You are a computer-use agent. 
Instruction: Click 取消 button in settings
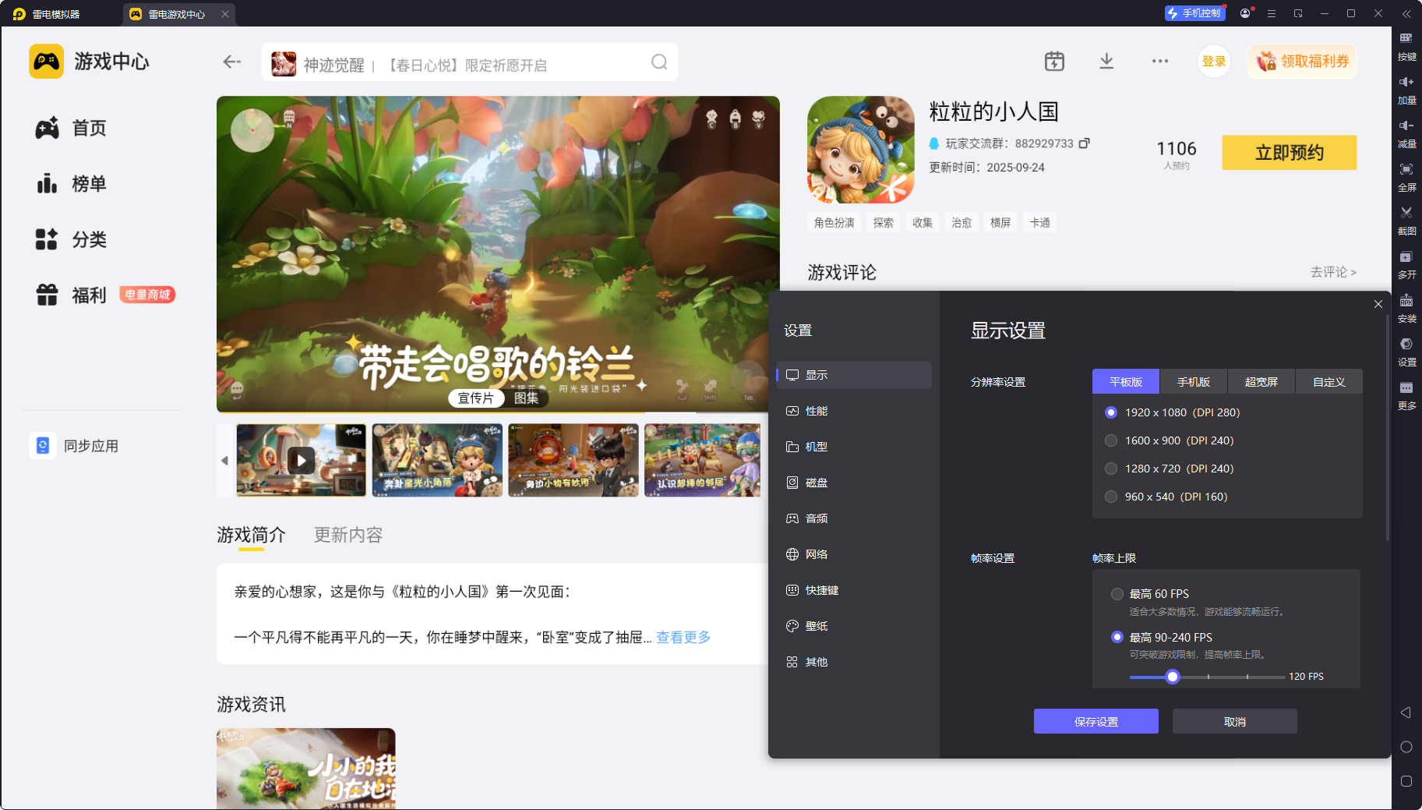(x=1235, y=721)
